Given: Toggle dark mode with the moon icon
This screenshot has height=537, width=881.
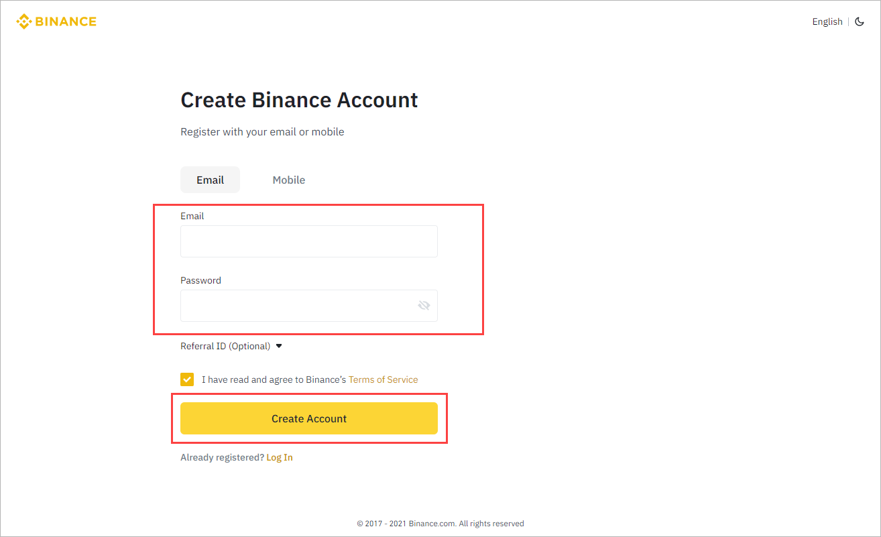Looking at the screenshot, I should coord(860,21).
